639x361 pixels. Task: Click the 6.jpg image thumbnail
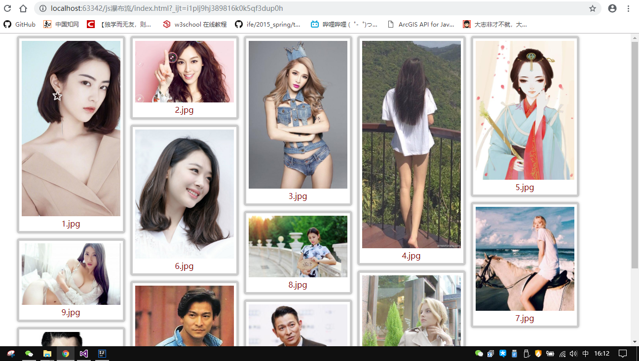pos(185,194)
